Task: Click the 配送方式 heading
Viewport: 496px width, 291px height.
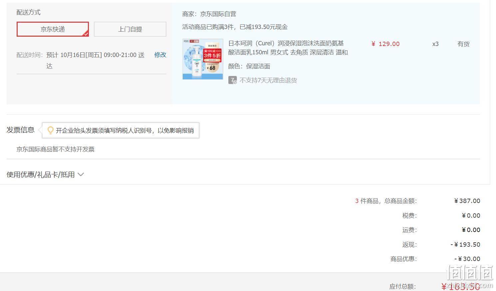Action: [x=29, y=12]
